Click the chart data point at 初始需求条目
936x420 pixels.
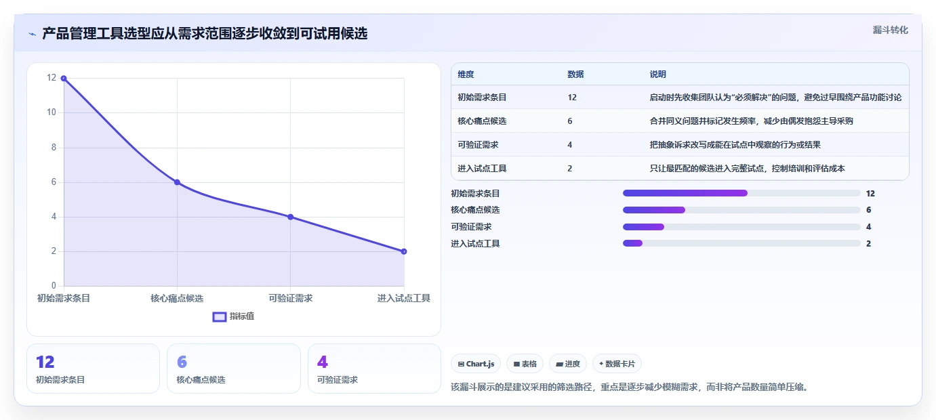pyautogui.click(x=64, y=79)
